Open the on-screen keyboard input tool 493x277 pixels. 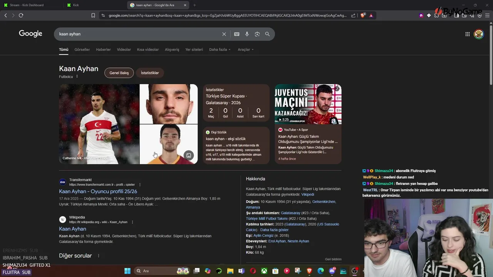(237, 34)
